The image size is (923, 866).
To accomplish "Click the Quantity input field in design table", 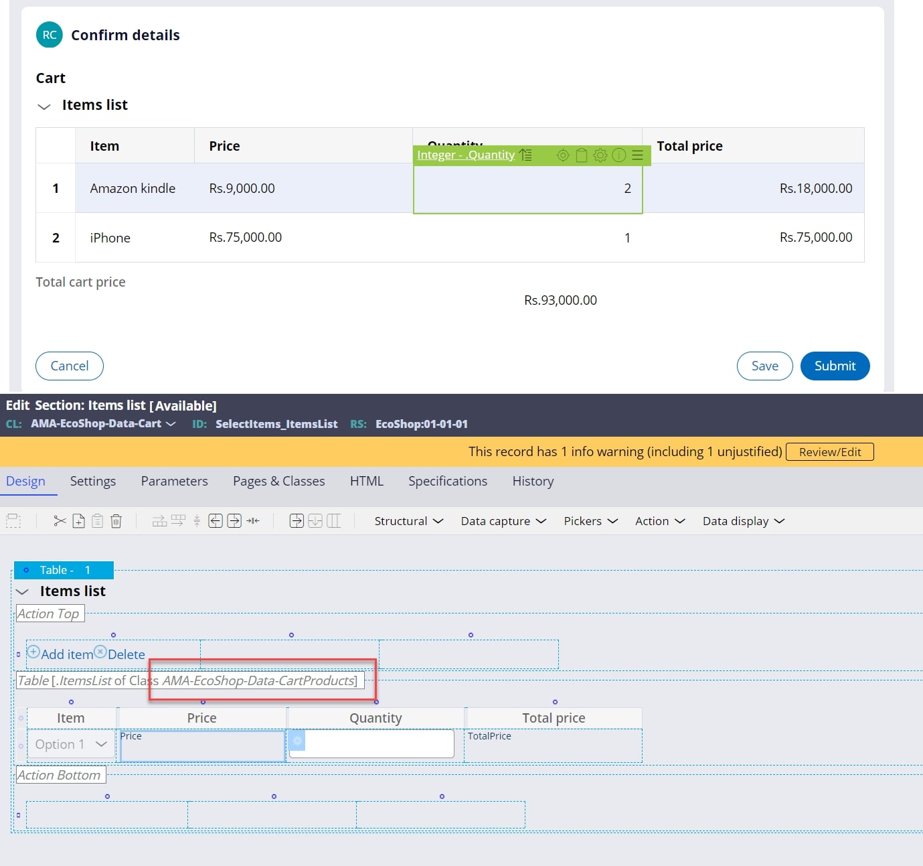I will (x=372, y=743).
